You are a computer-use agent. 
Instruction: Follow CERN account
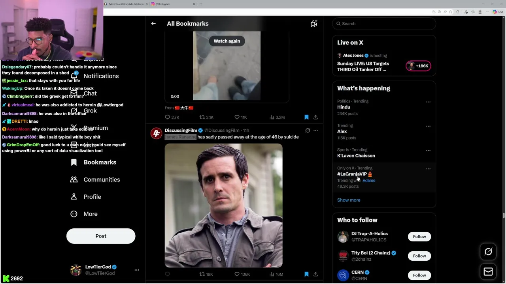[x=419, y=275]
